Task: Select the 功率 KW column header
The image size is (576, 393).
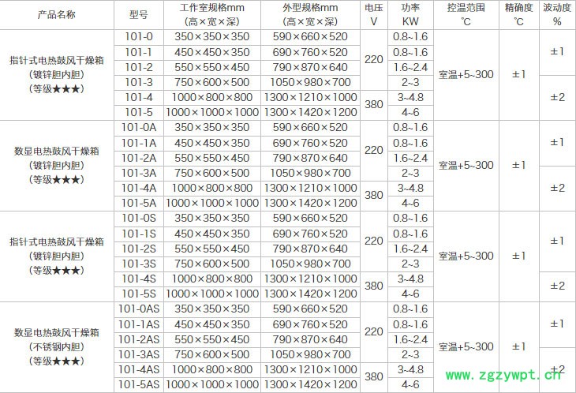Action: coord(410,15)
